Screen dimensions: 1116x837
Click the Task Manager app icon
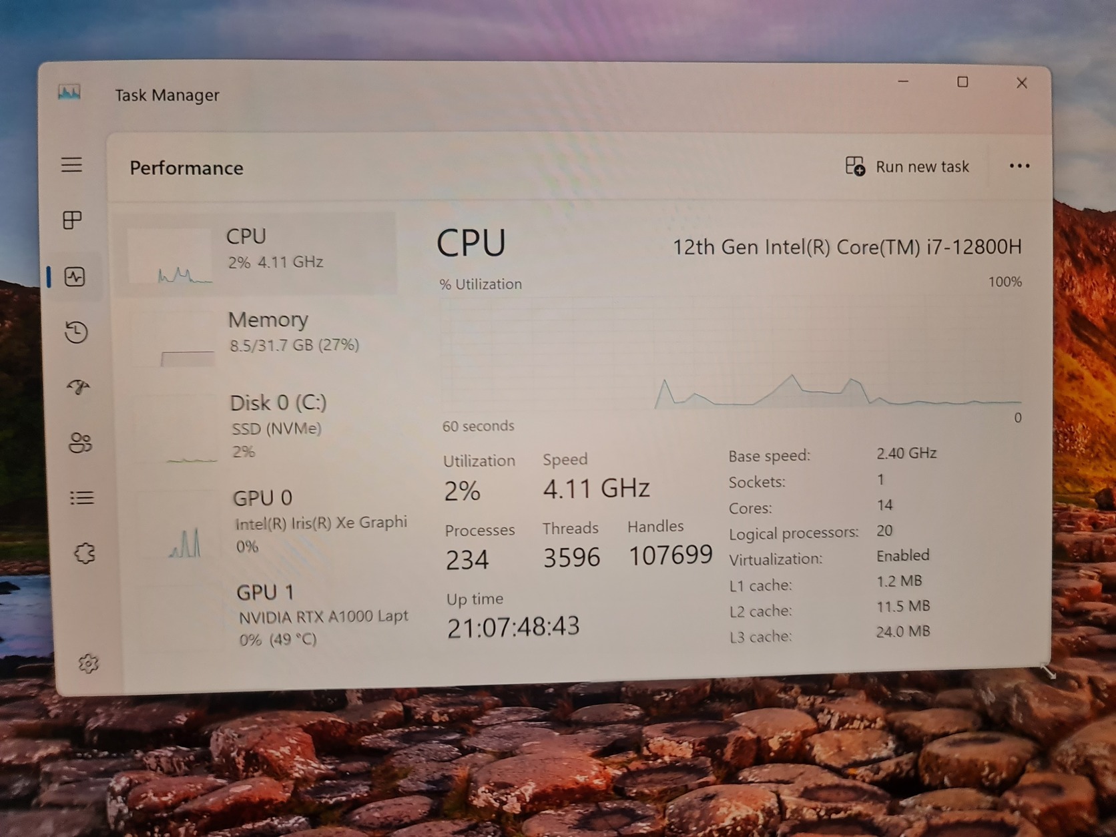(x=69, y=92)
